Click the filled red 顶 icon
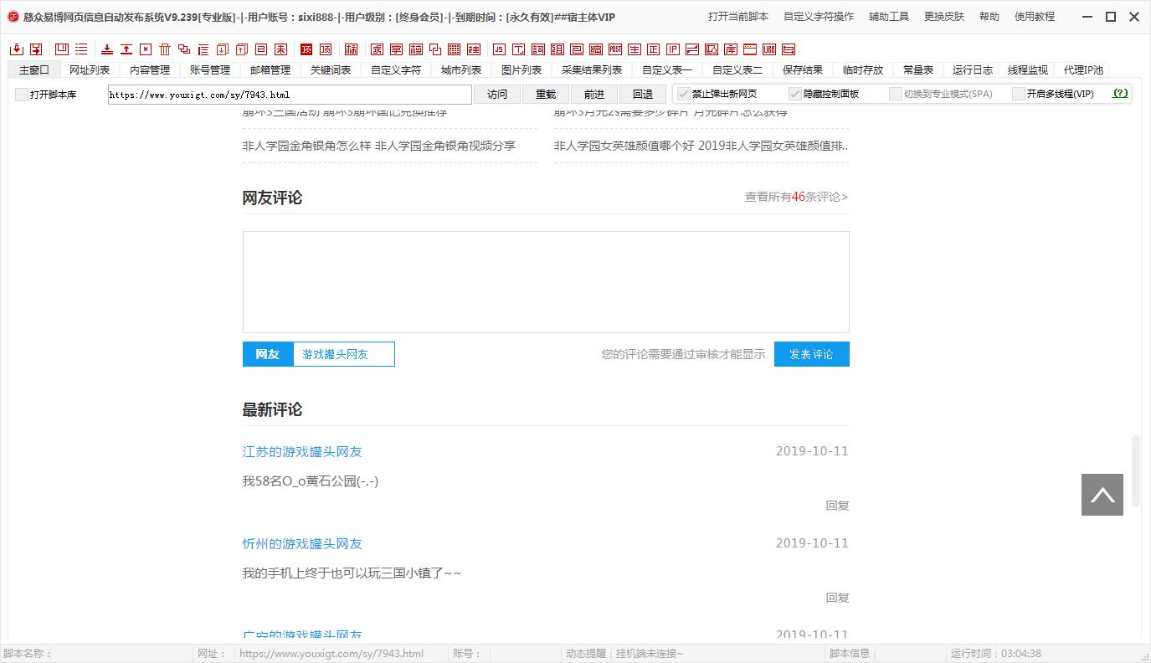 (x=306, y=49)
